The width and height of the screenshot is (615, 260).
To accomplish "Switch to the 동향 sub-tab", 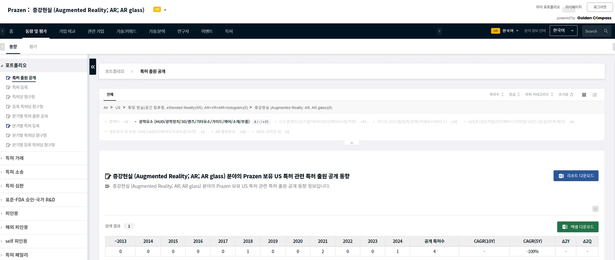I will (13, 47).
